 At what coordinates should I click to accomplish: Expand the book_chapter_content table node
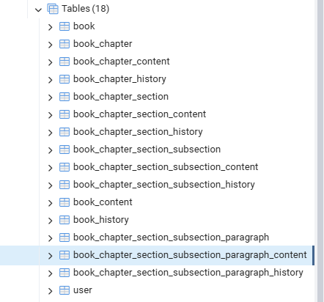coord(51,62)
